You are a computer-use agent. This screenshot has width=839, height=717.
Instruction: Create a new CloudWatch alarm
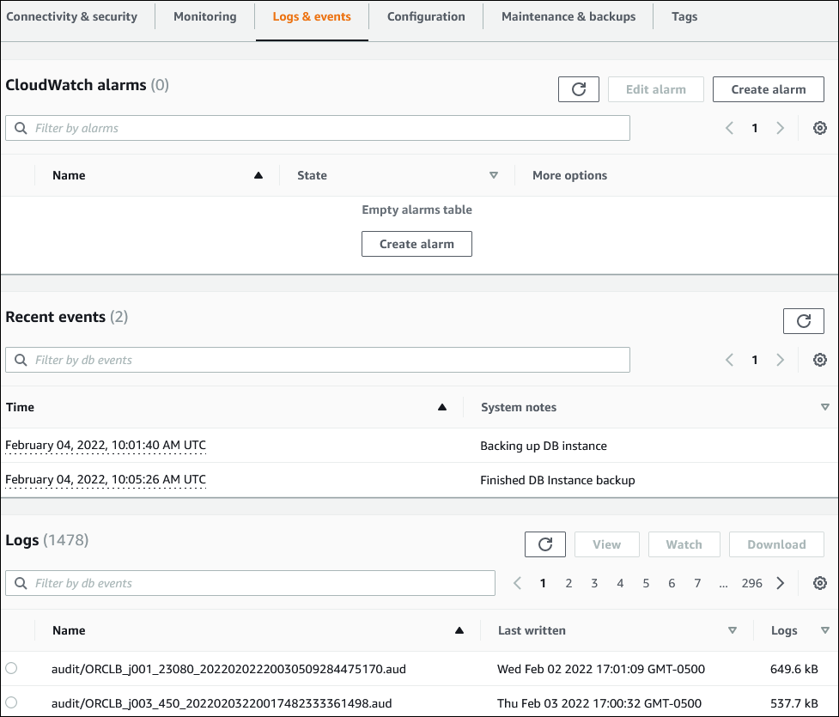coord(768,88)
